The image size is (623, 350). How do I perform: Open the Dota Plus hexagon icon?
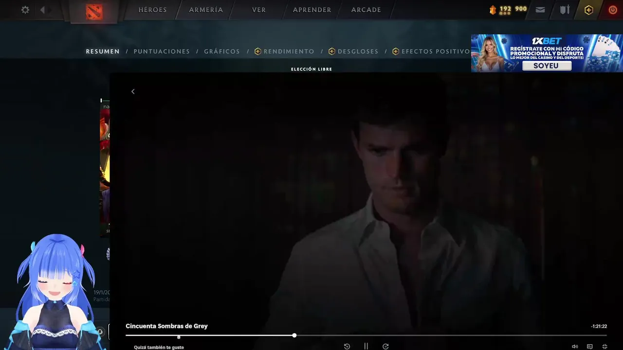589,10
